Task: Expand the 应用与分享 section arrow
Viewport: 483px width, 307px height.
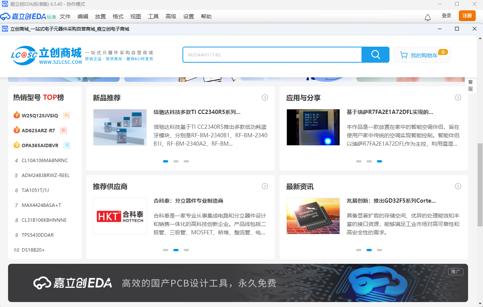Action: click(458, 97)
